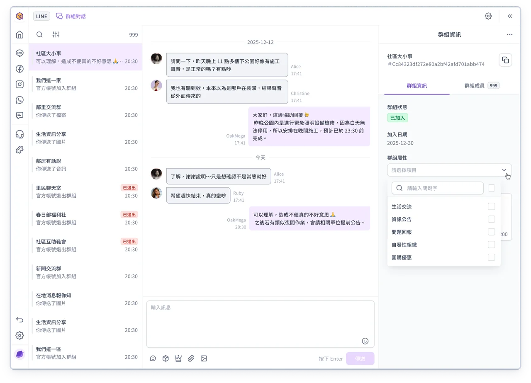The height and width of the screenshot is (383, 531).
Task: Click the return arrow icon in sidebar
Action: (19, 320)
